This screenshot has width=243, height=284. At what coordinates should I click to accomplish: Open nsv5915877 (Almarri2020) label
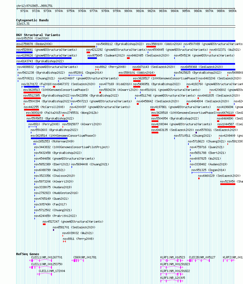point(82,124)
